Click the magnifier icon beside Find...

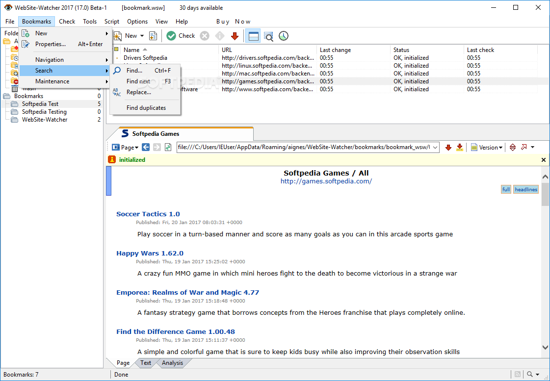pos(117,71)
